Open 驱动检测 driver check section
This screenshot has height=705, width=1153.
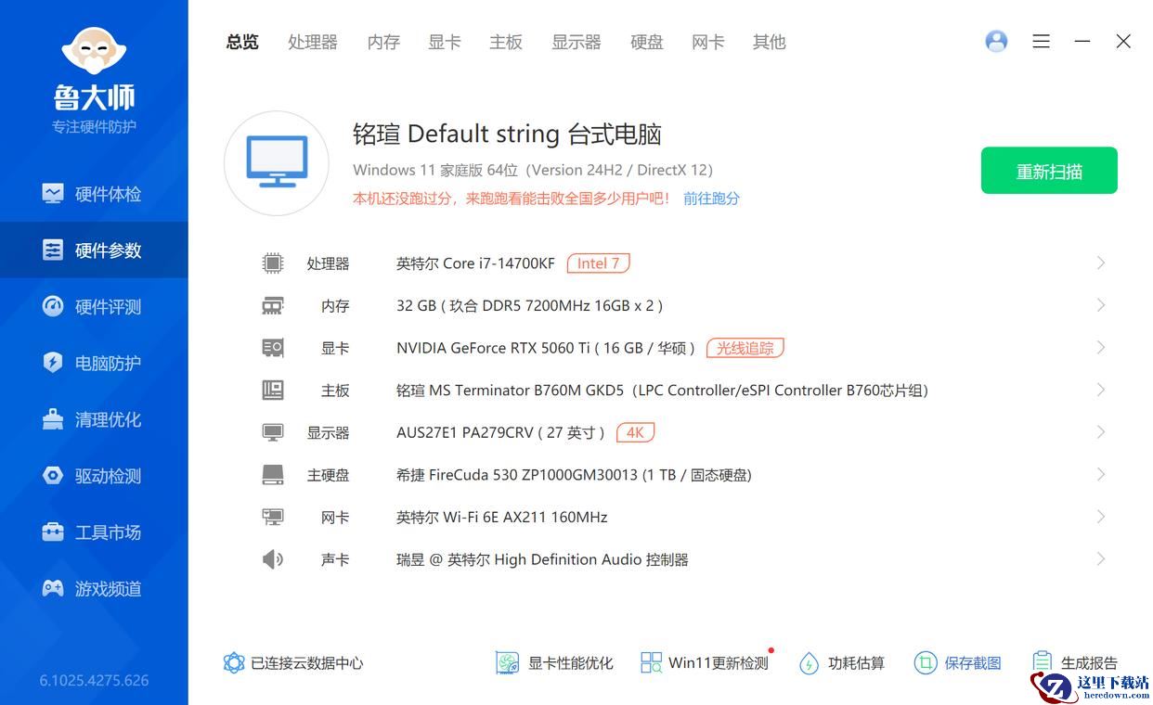tap(93, 476)
